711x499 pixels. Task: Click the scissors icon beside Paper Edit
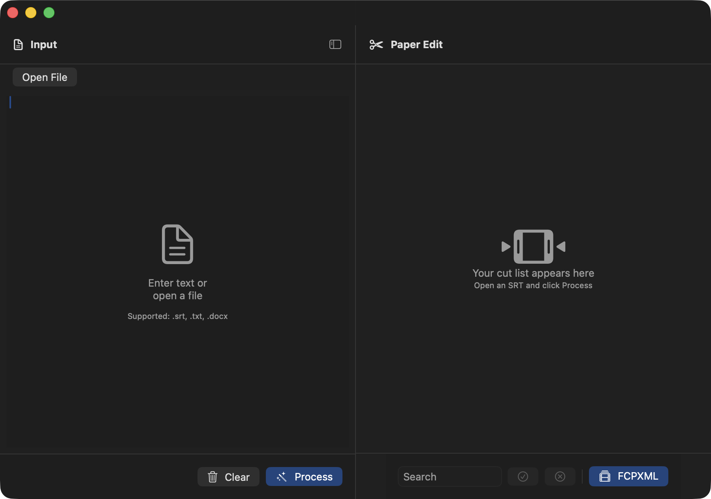click(376, 45)
